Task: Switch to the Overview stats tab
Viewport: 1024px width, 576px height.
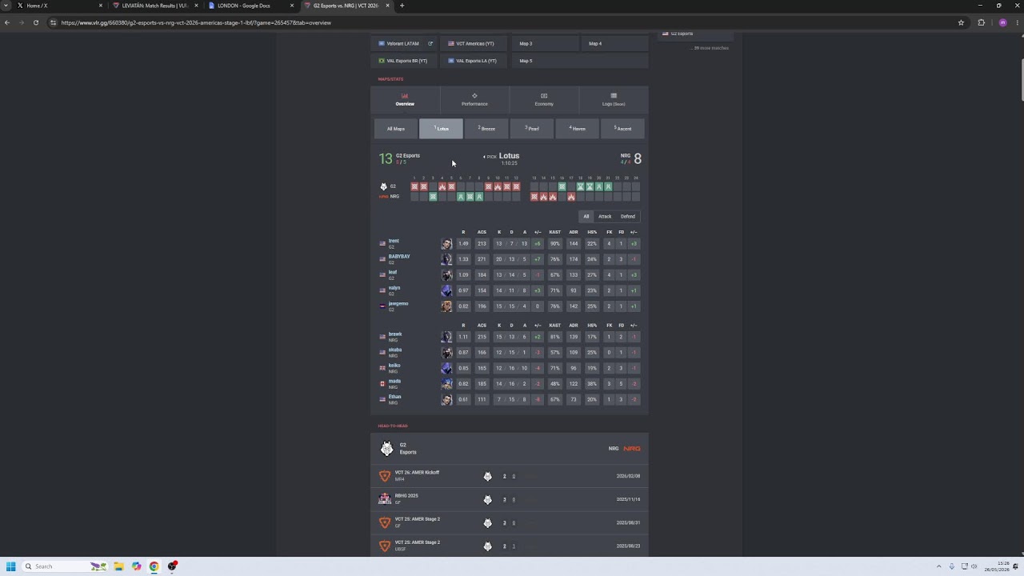Action: (405, 99)
